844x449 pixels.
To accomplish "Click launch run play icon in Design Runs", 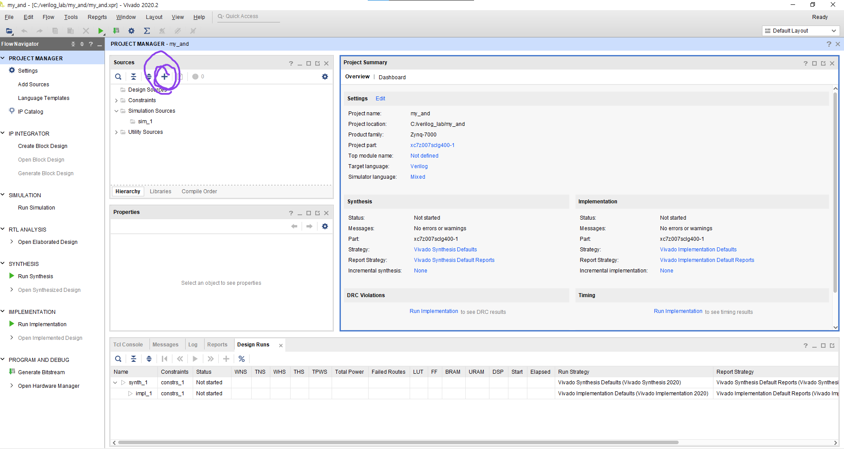I will [195, 359].
